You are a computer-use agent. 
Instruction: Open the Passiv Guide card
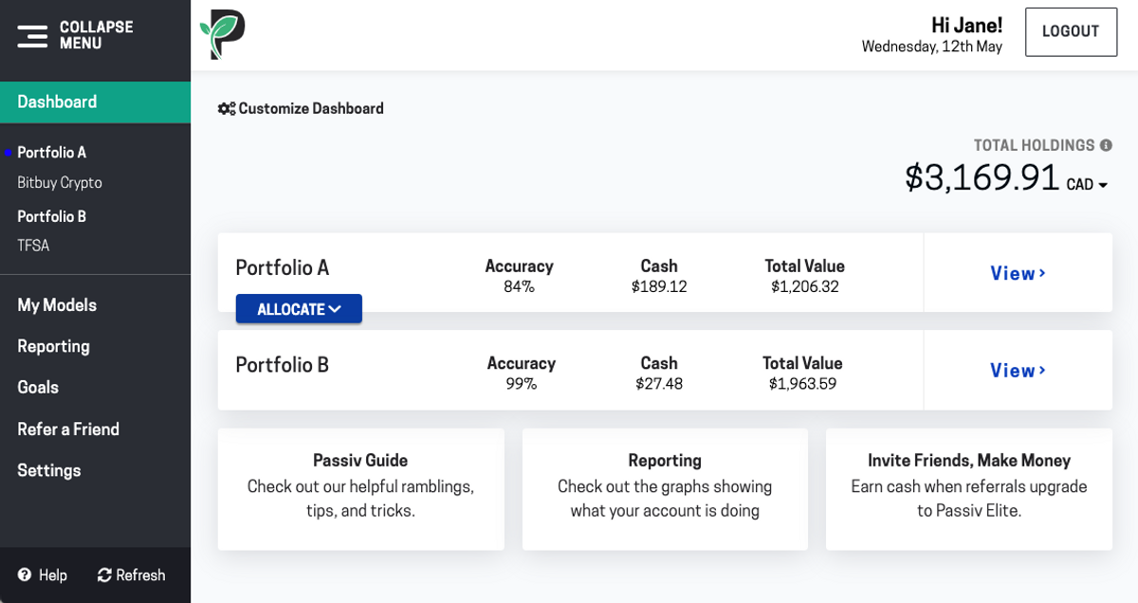(x=360, y=489)
